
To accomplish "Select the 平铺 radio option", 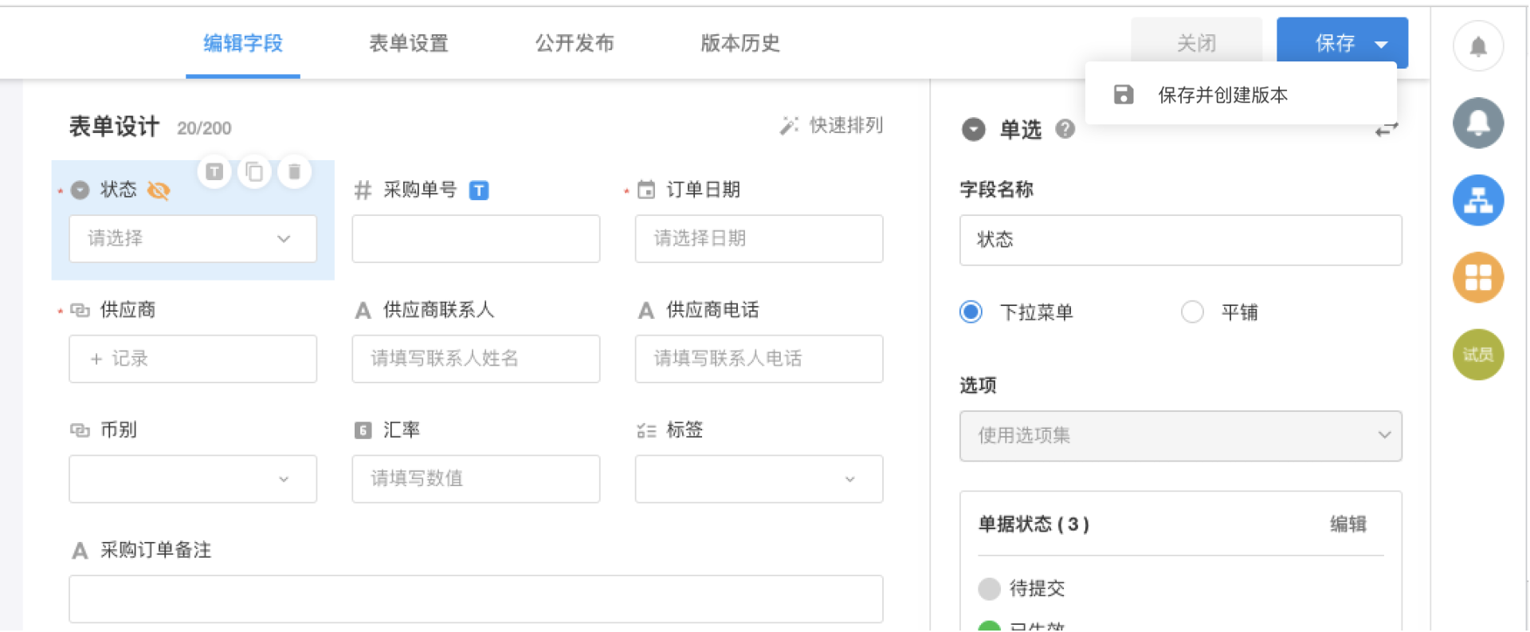I will [1192, 312].
